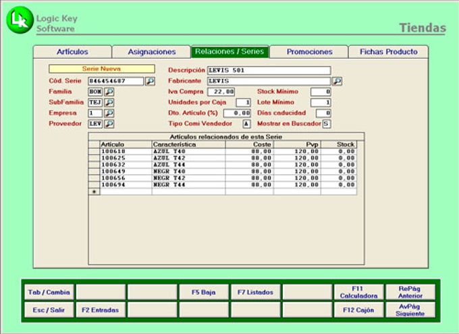Screen dimensions: 459x334
Task: Click the Días caducidad field
Action: point(323,113)
